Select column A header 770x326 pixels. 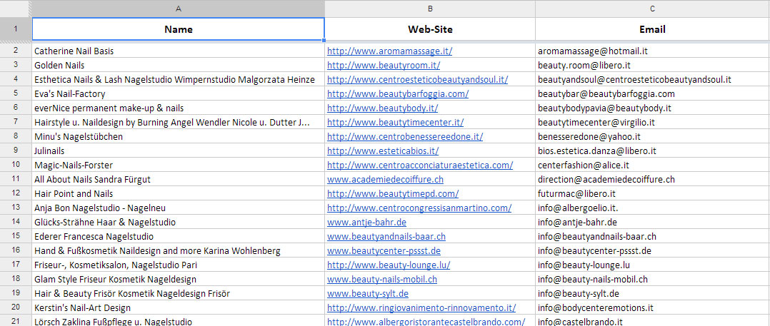(178, 8)
